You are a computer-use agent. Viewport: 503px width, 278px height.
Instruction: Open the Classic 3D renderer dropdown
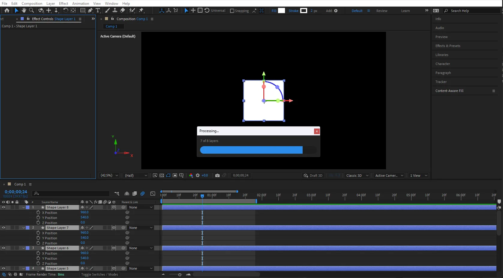point(357,176)
